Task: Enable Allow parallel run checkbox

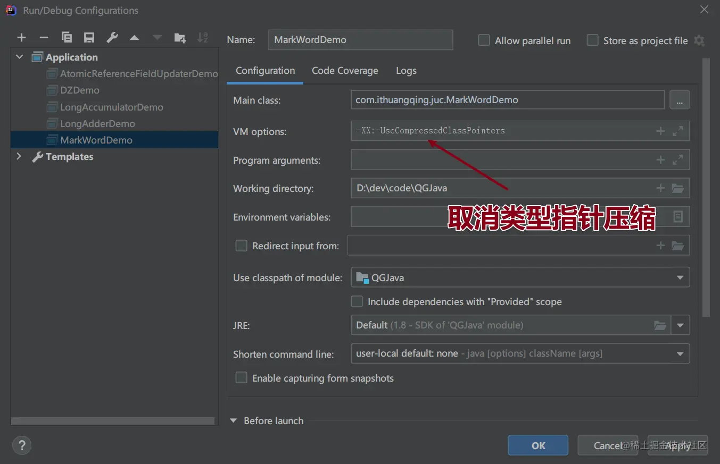Action: tap(484, 40)
